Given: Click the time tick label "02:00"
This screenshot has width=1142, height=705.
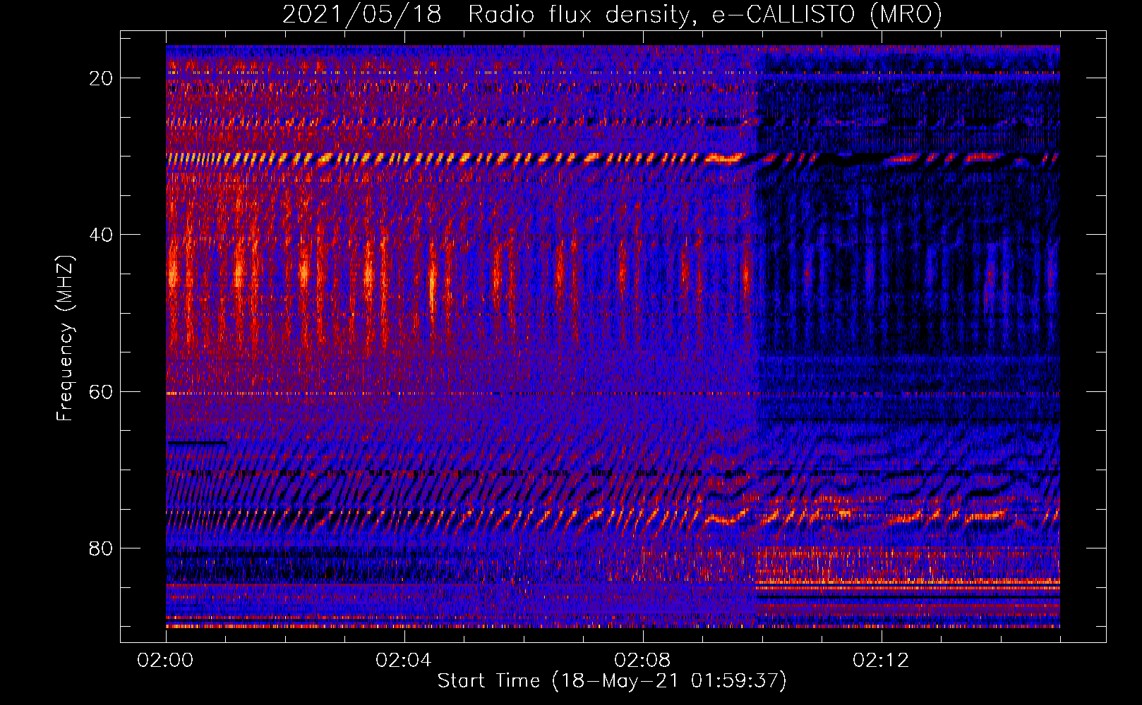Looking at the screenshot, I should (x=165, y=661).
